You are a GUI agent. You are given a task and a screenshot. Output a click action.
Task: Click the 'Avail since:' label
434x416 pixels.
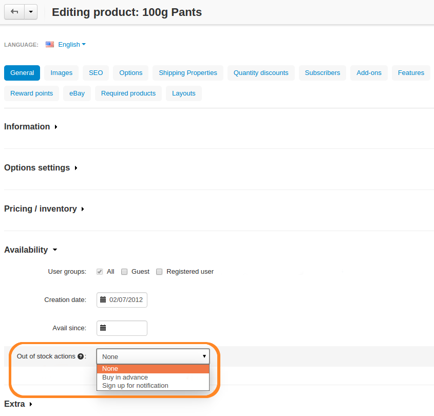[69, 328]
